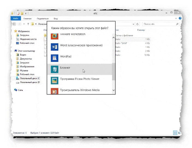Open with Word (классическое приложение) label

click(x=81, y=45)
